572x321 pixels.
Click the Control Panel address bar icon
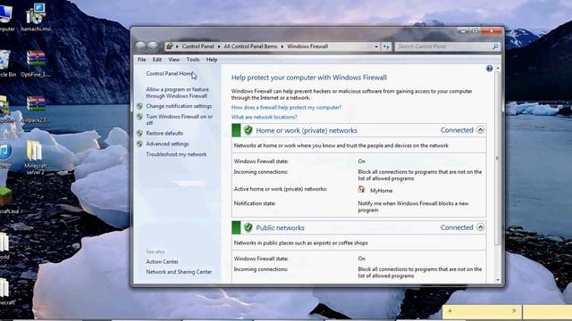(169, 46)
